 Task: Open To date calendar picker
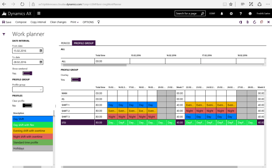point(41,62)
